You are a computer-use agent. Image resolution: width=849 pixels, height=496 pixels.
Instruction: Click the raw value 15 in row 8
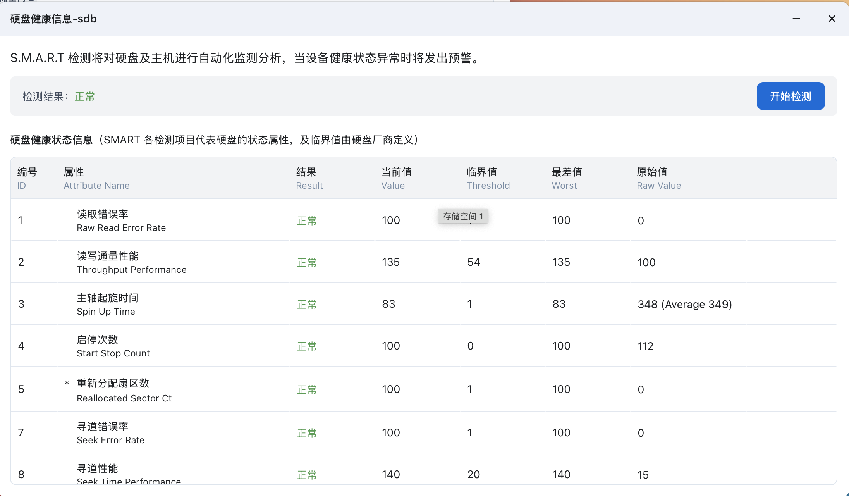(643, 475)
